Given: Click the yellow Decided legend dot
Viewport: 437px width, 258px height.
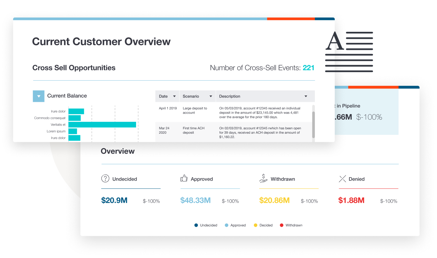Looking at the screenshot, I should click(x=255, y=225).
